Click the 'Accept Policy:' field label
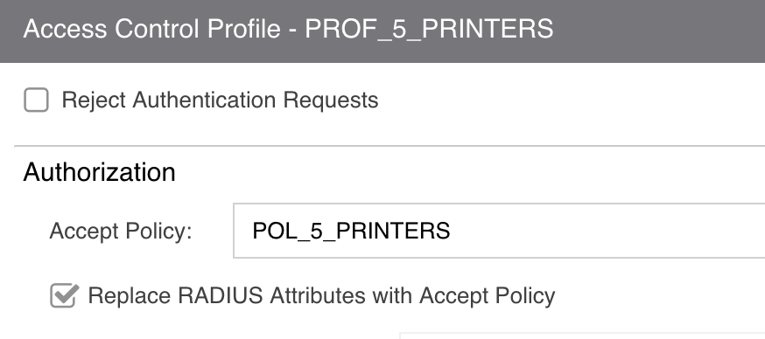The image size is (765, 339). [x=121, y=231]
